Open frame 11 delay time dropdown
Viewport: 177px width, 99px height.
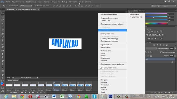91,90
